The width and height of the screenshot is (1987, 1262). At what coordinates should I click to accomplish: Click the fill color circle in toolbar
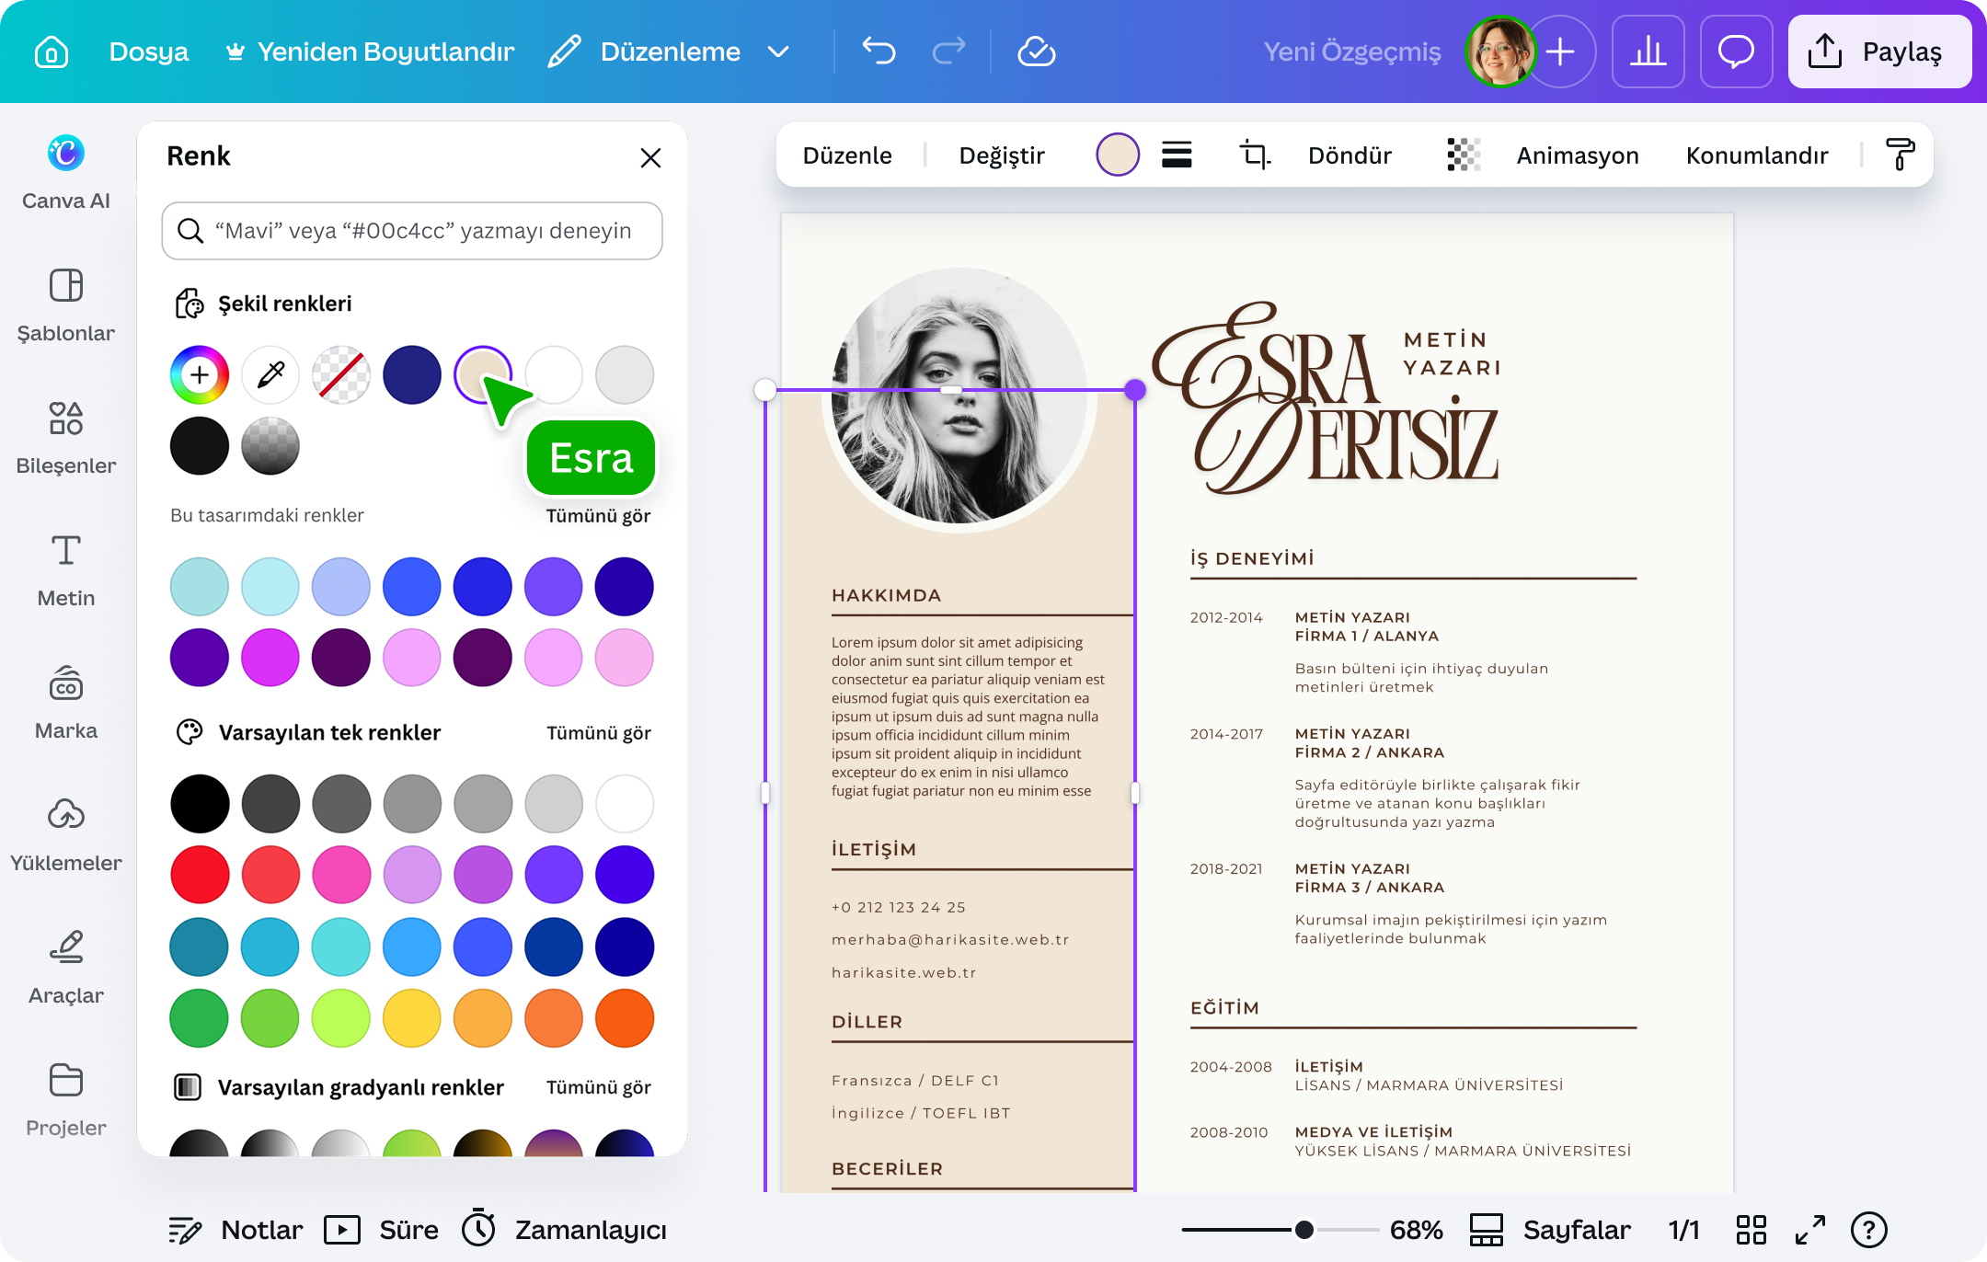(1118, 155)
